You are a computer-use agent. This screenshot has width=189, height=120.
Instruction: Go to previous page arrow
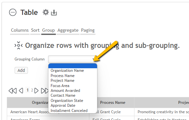pyautogui.click(x=21, y=91)
